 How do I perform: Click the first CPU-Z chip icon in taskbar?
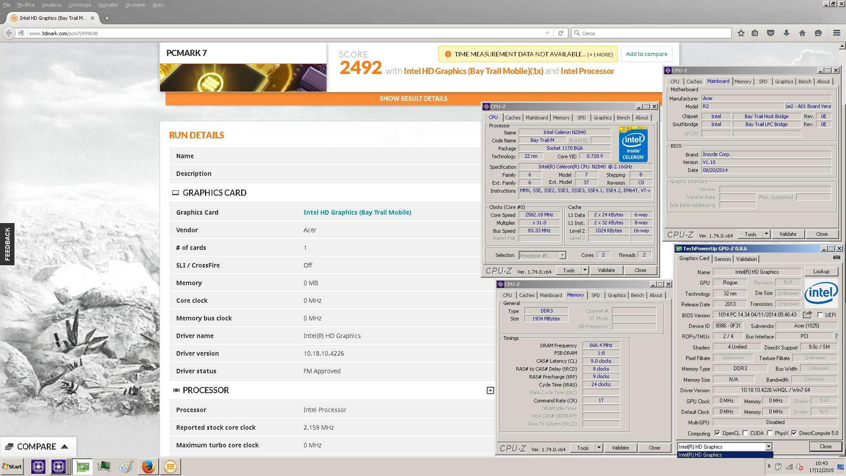pyautogui.click(x=38, y=466)
